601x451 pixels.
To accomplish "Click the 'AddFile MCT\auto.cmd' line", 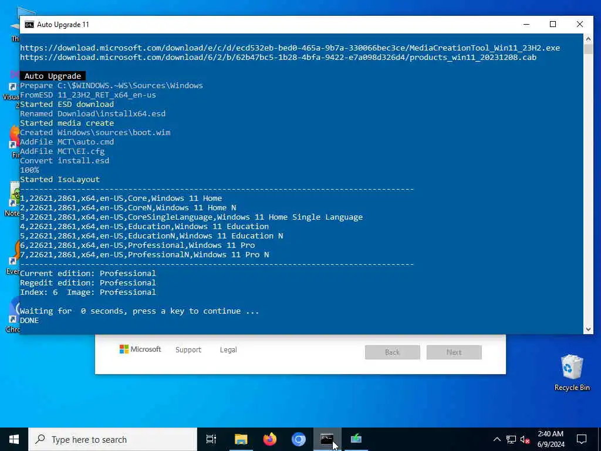I will coord(67,142).
